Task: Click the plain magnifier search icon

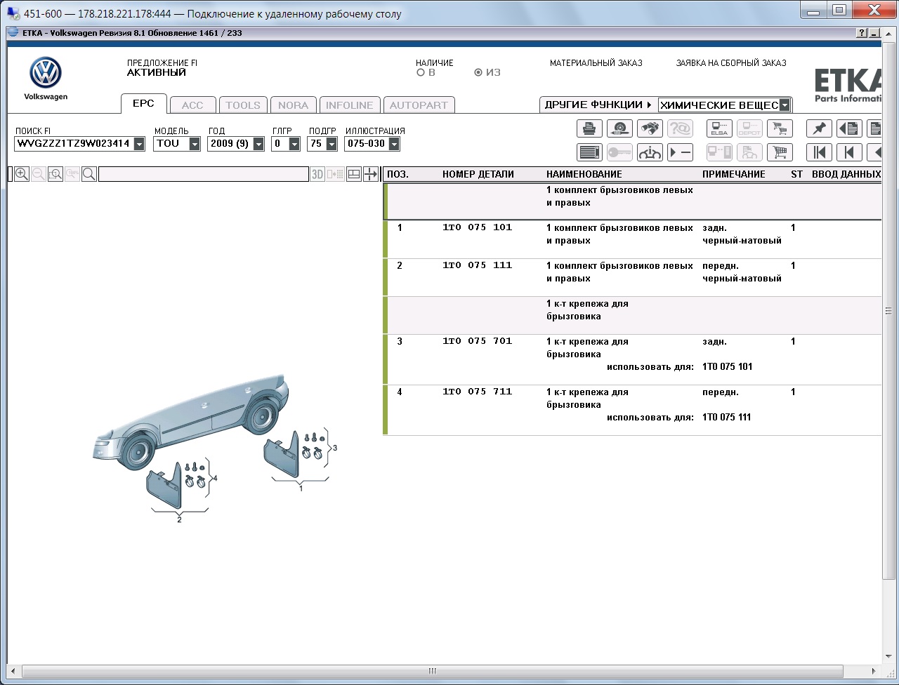Action: pyautogui.click(x=89, y=174)
